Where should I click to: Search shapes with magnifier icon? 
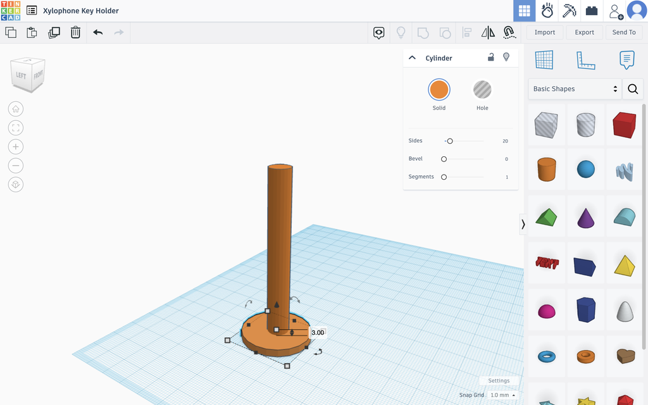click(x=633, y=89)
